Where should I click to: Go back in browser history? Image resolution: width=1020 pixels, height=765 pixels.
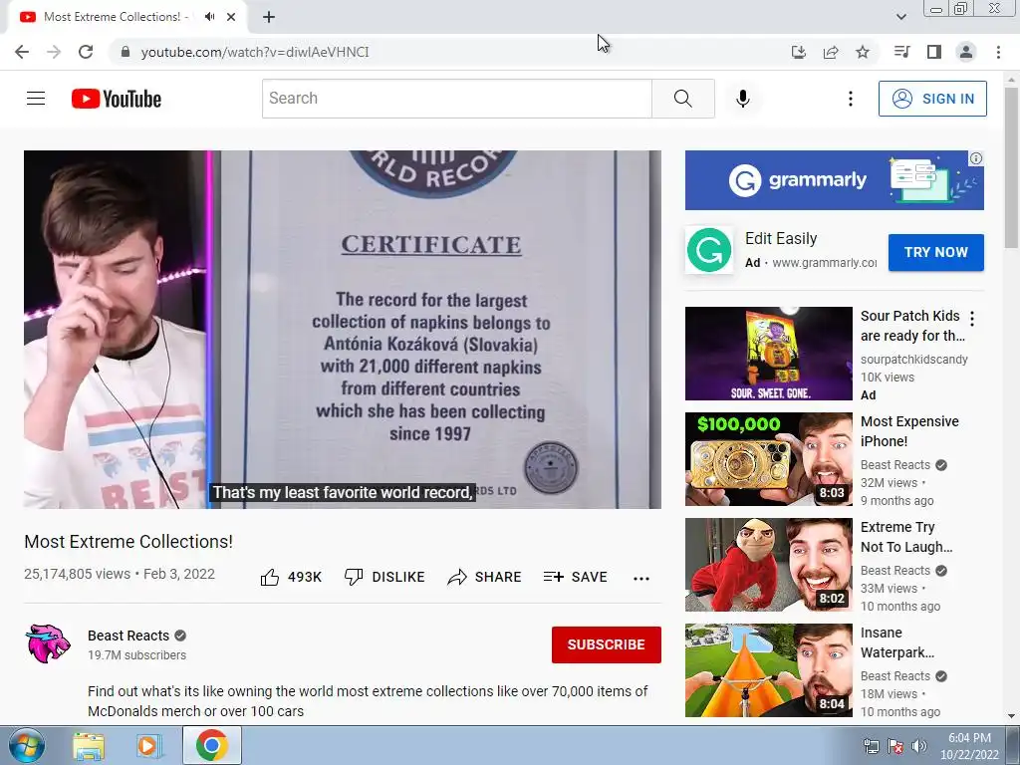point(22,52)
